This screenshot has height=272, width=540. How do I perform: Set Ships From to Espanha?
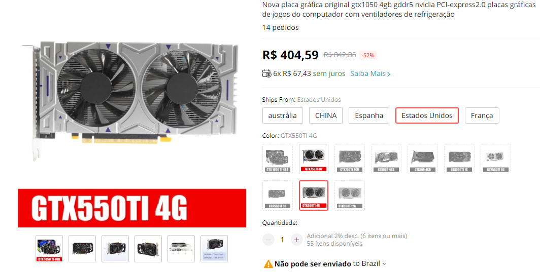pos(369,115)
